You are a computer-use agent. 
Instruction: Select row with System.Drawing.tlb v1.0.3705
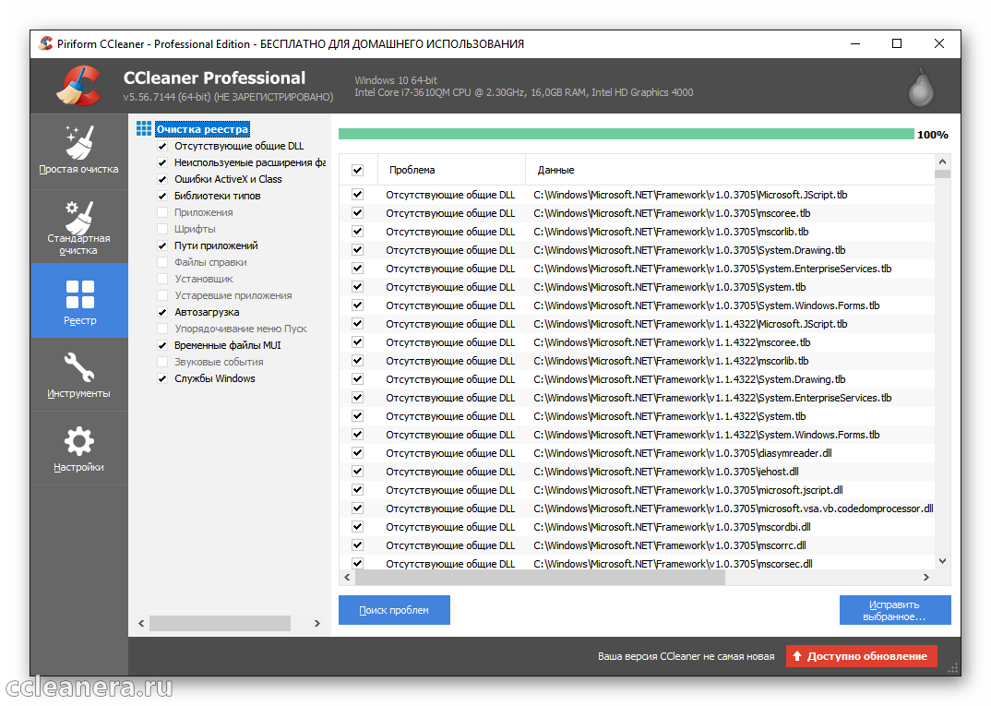637,250
